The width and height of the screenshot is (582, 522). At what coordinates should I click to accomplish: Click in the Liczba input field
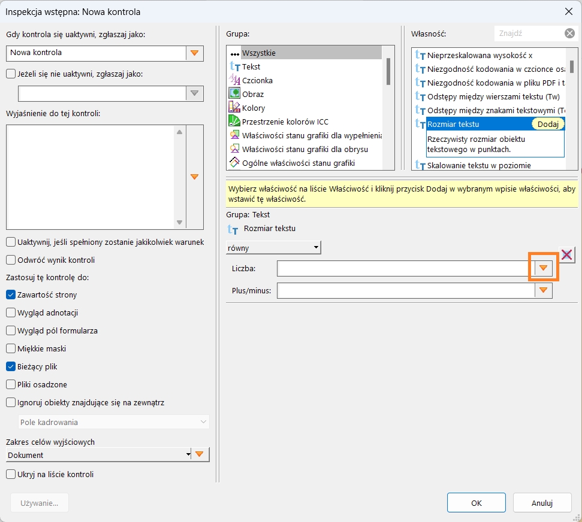pyautogui.click(x=406, y=268)
